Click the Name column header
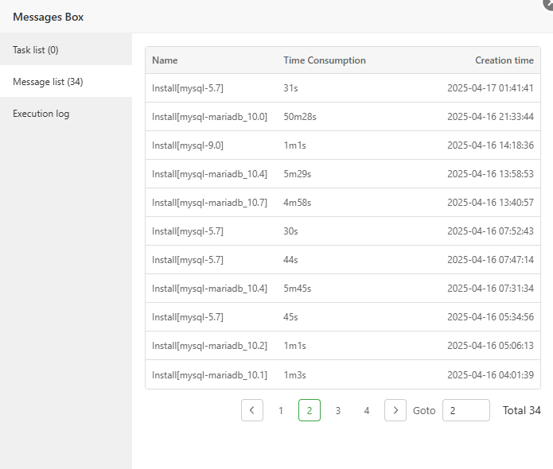The image size is (553, 469). 166,60
